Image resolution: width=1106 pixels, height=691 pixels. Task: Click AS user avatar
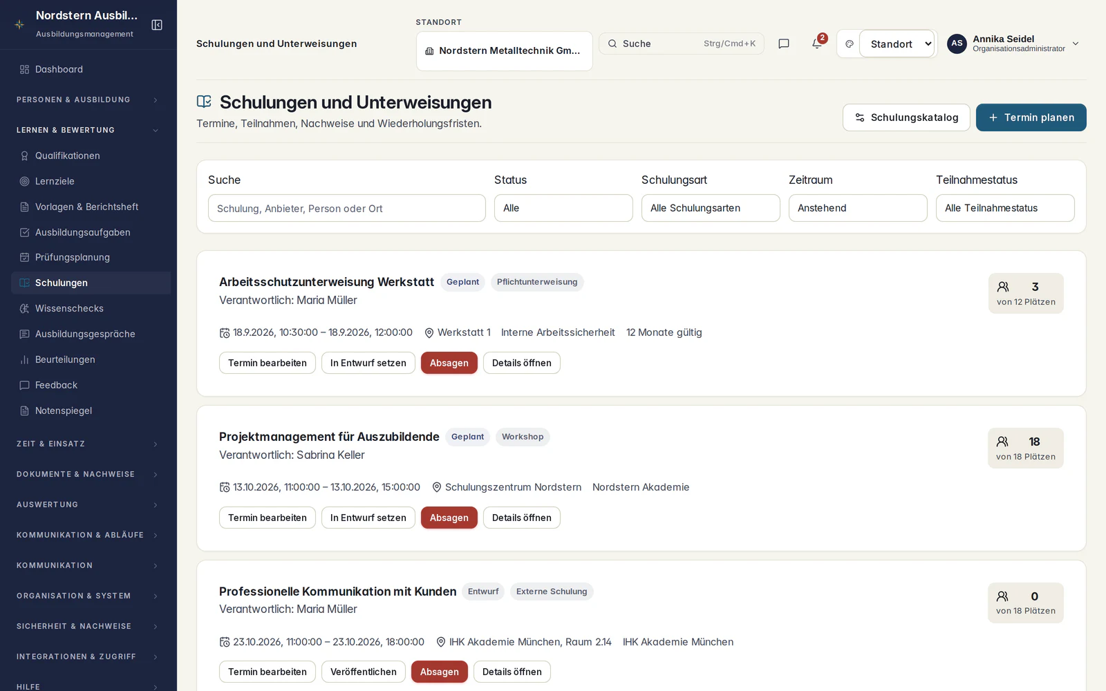point(957,44)
